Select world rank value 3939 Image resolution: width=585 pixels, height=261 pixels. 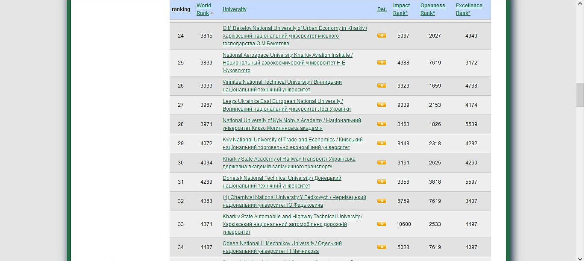[206, 86]
